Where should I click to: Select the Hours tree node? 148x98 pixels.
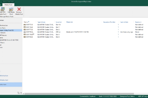click(2, 42)
